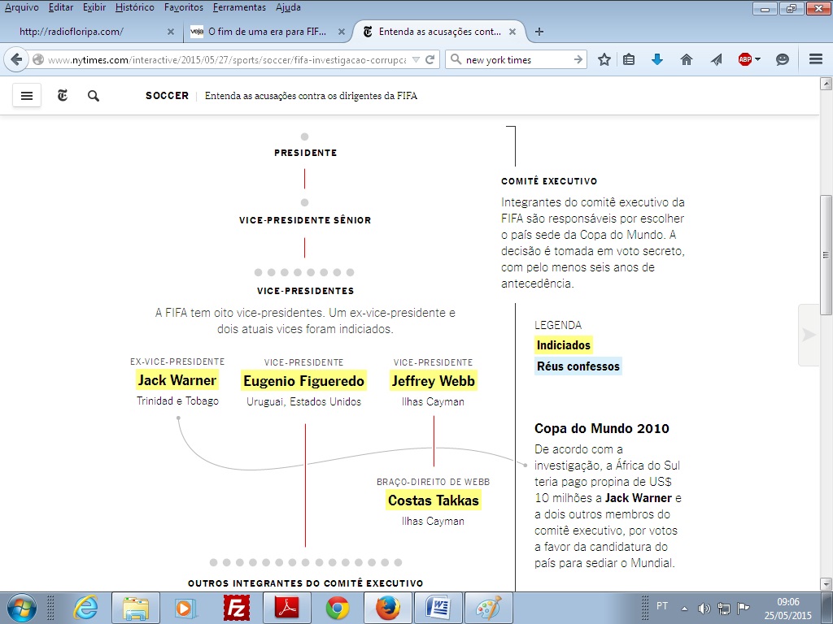This screenshot has height=624, width=833.
Task: Launch FileZilla from the taskbar
Action: coord(236,608)
